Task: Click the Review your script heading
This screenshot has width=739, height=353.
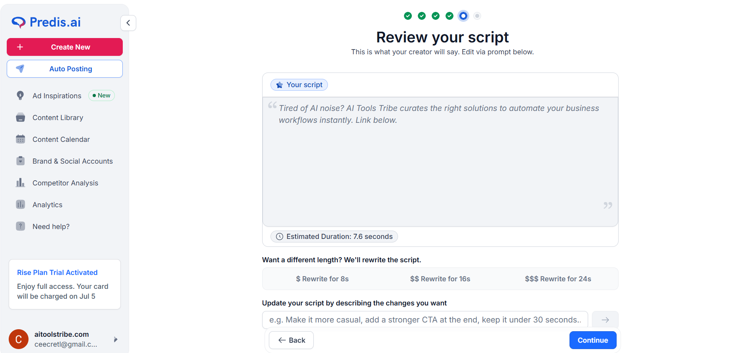Action: [x=442, y=37]
